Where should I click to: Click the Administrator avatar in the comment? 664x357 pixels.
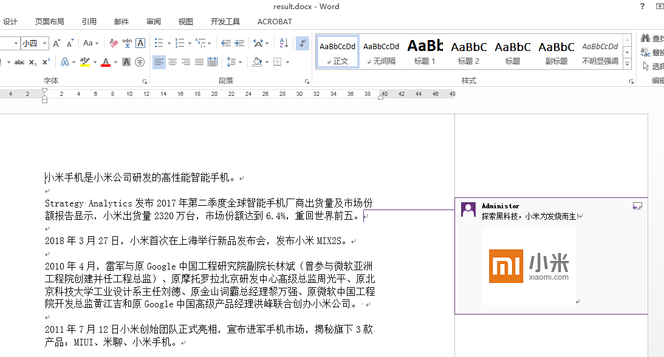[x=468, y=209]
